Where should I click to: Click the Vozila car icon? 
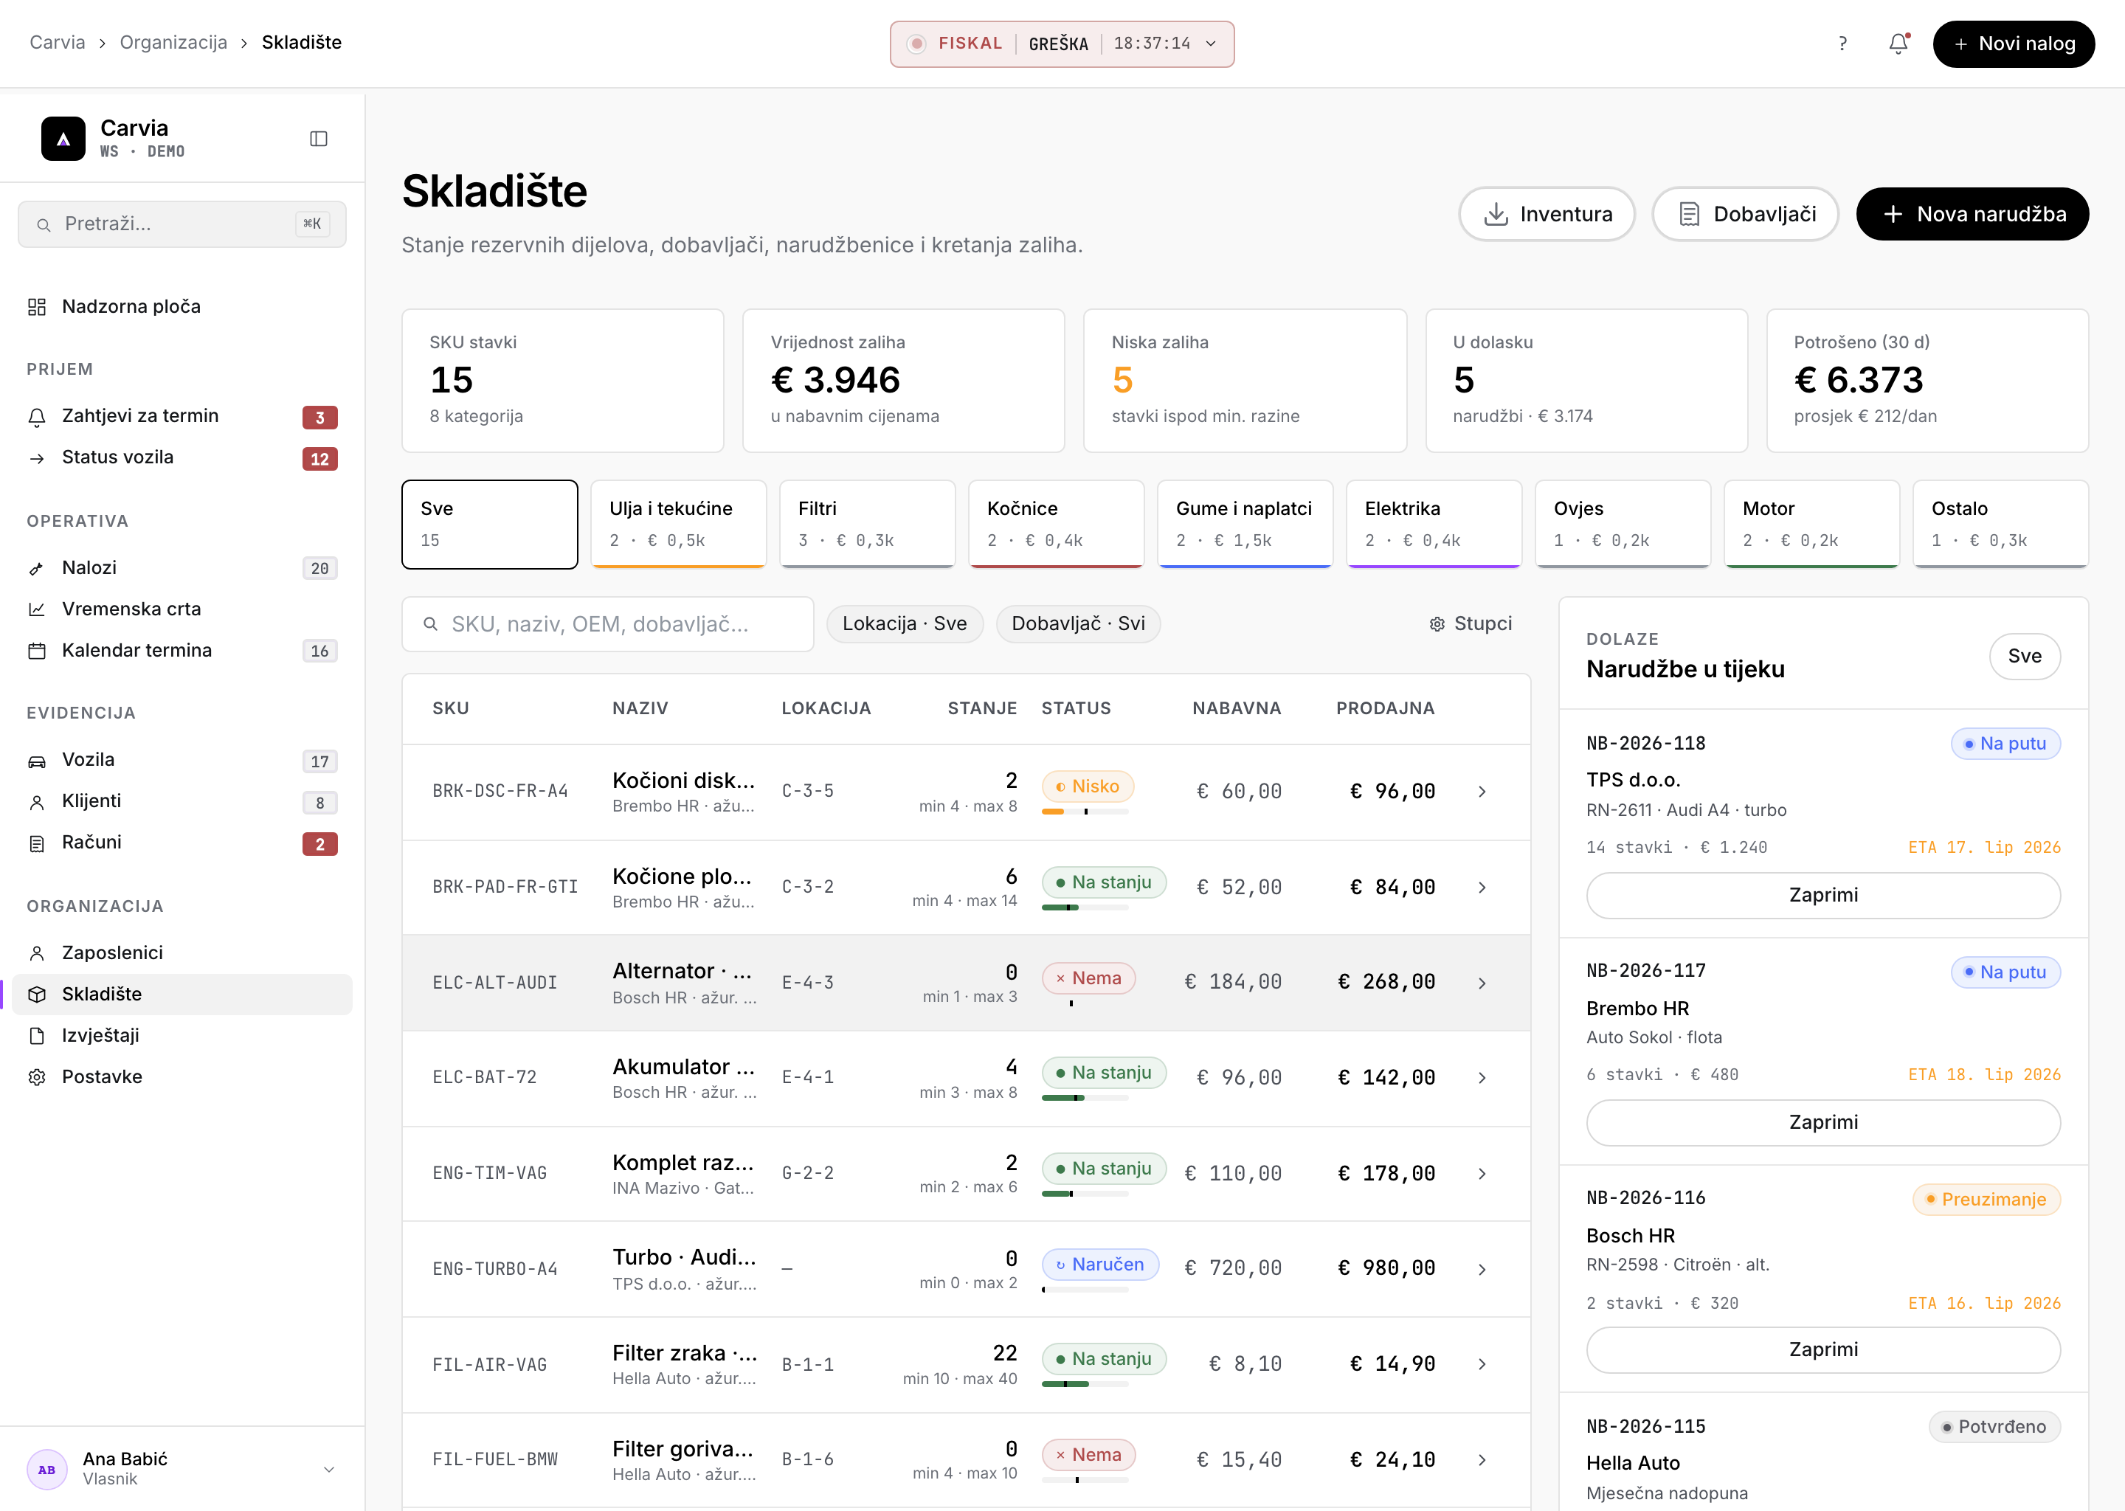coord(37,761)
